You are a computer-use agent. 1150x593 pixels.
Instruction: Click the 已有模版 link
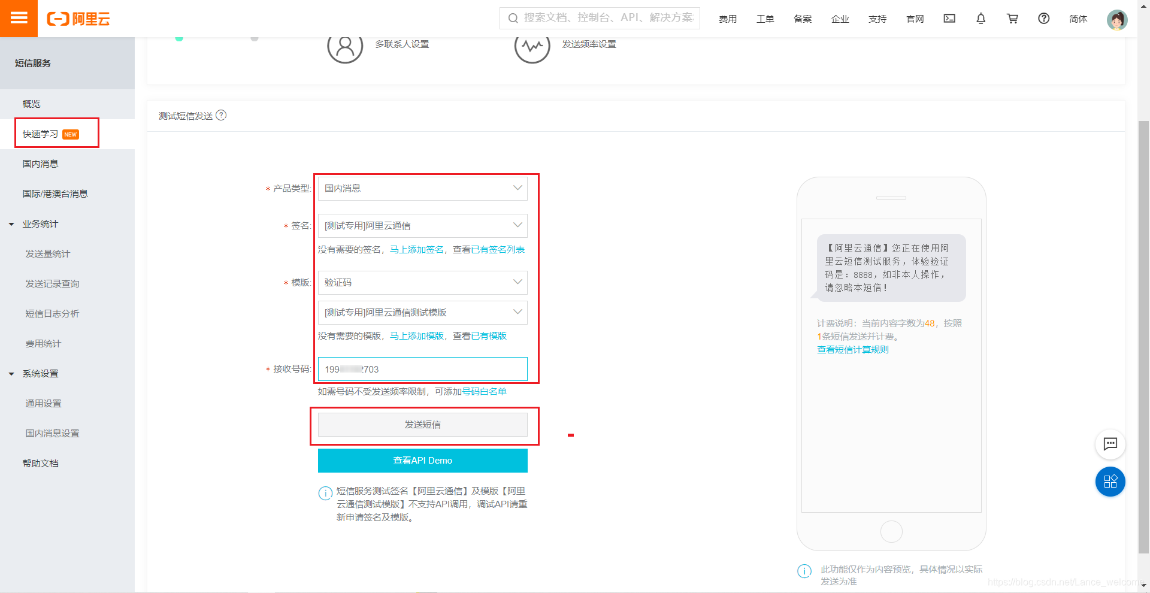[x=489, y=336]
